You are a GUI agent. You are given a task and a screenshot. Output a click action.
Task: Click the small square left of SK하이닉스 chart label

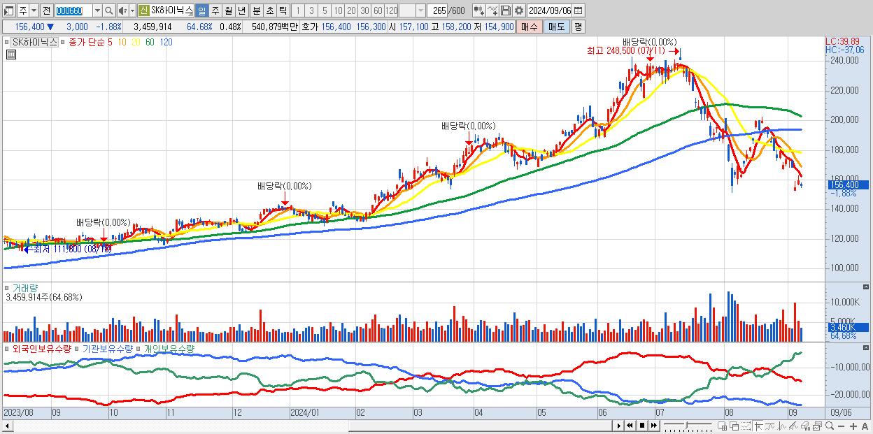coord(8,42)
